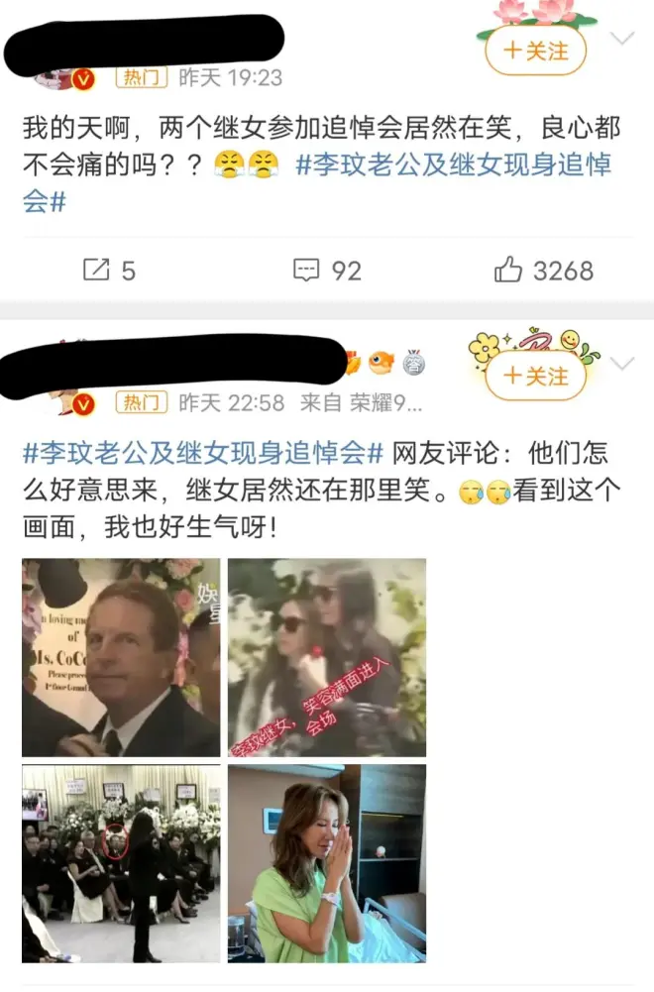Open photo of man in suit

[x=122, y=657]
